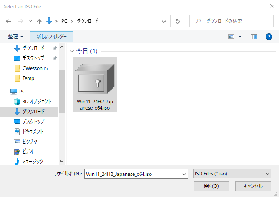Image resolution: width=279 pixels, height=197 pixels.
Task: Click the ダウンロードの検索 search box
Action: coord(231,21)
